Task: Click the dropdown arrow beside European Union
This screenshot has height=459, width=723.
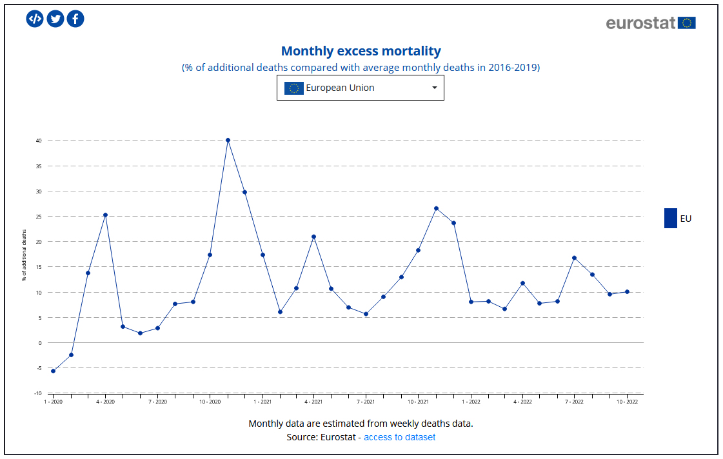Action: point(434,88)
